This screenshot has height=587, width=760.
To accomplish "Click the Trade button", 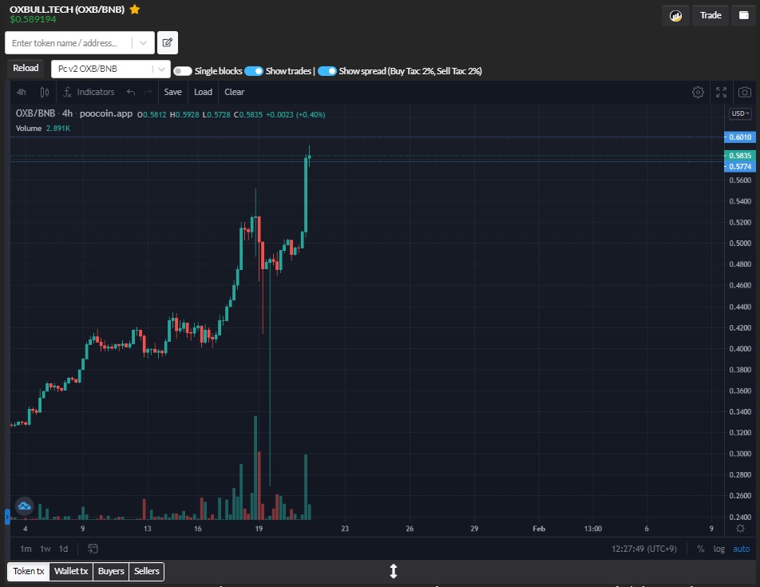I will 710,15.
